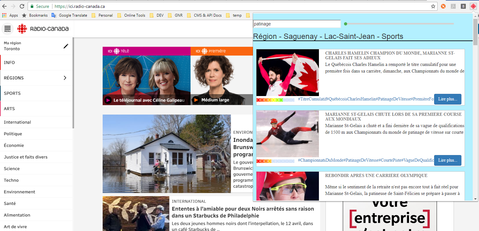The image size is (479, 231).
Task: Click Lire plus on the St-Gelais chute article
Action: [448, 160]
